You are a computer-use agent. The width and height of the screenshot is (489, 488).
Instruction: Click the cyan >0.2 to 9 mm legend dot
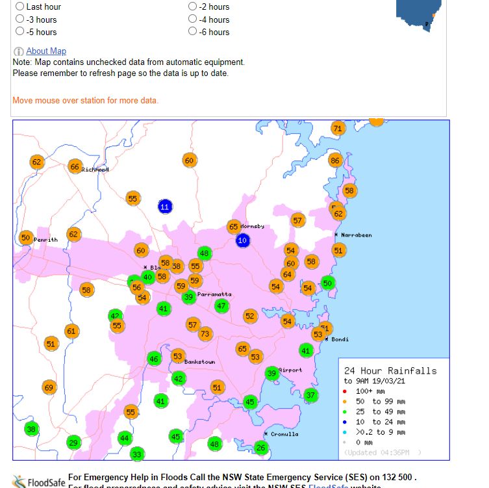(x=345, y=433)
